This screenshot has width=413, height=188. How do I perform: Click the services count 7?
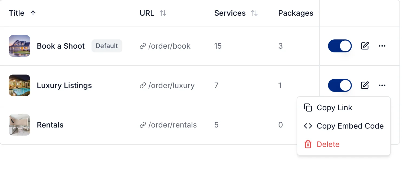pyautogui.click(x=216, y=86)
